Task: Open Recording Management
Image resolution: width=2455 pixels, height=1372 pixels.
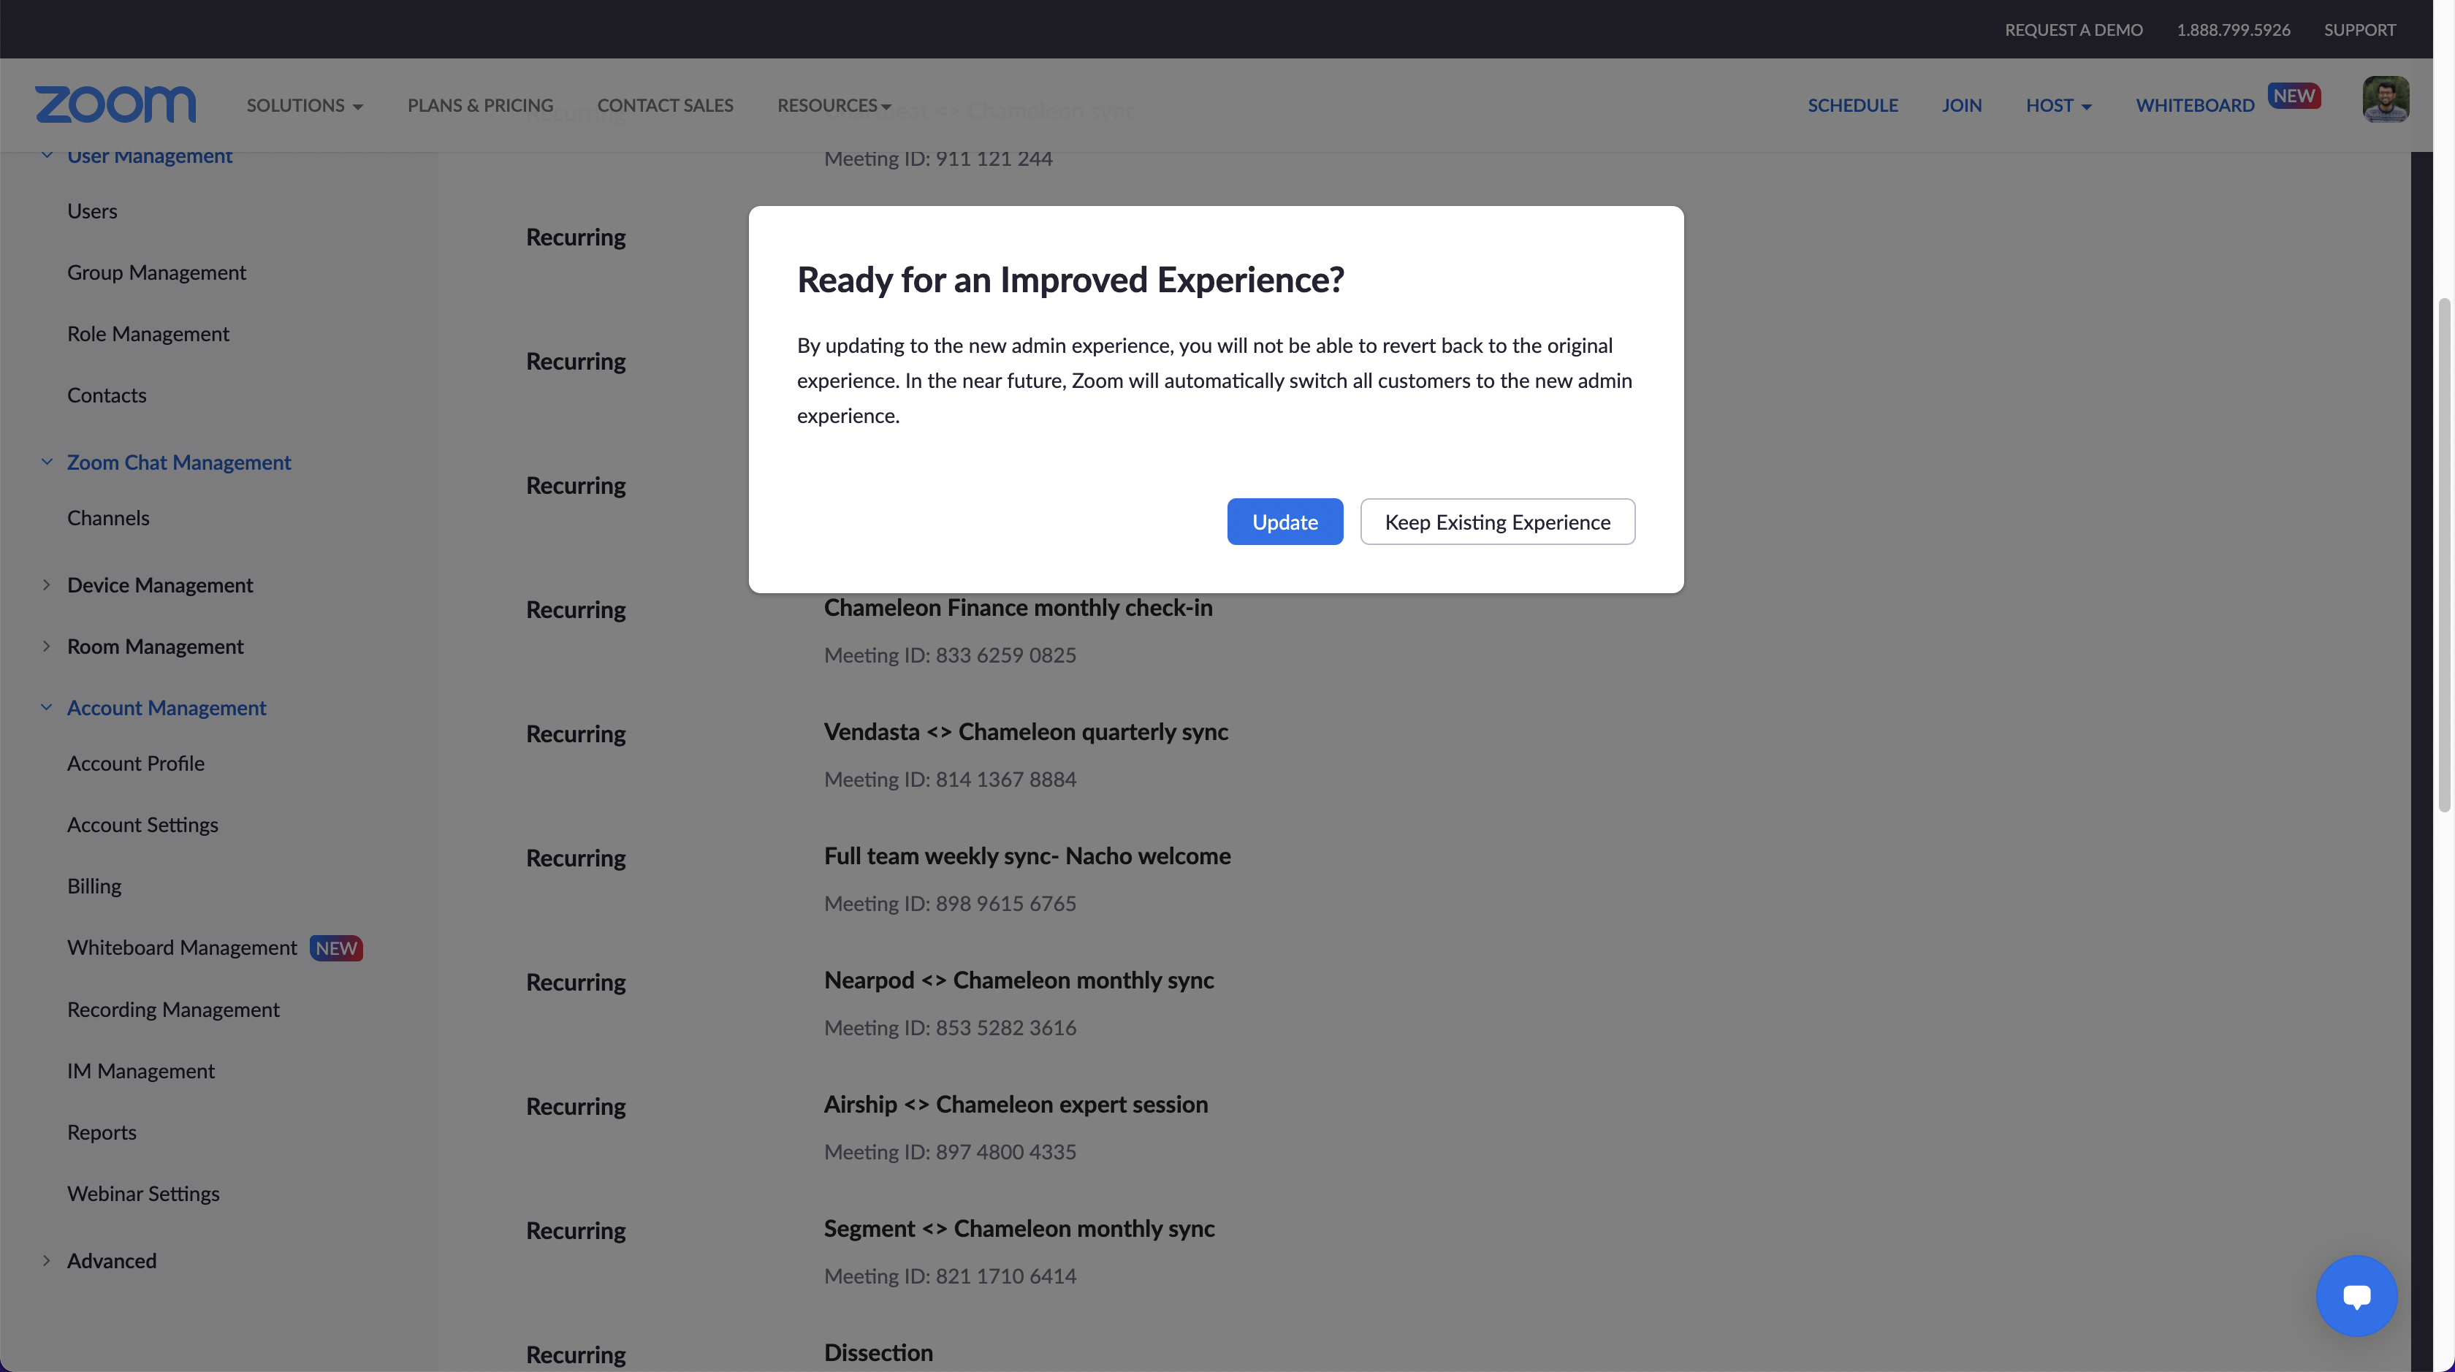Action: coord(172,1009)
